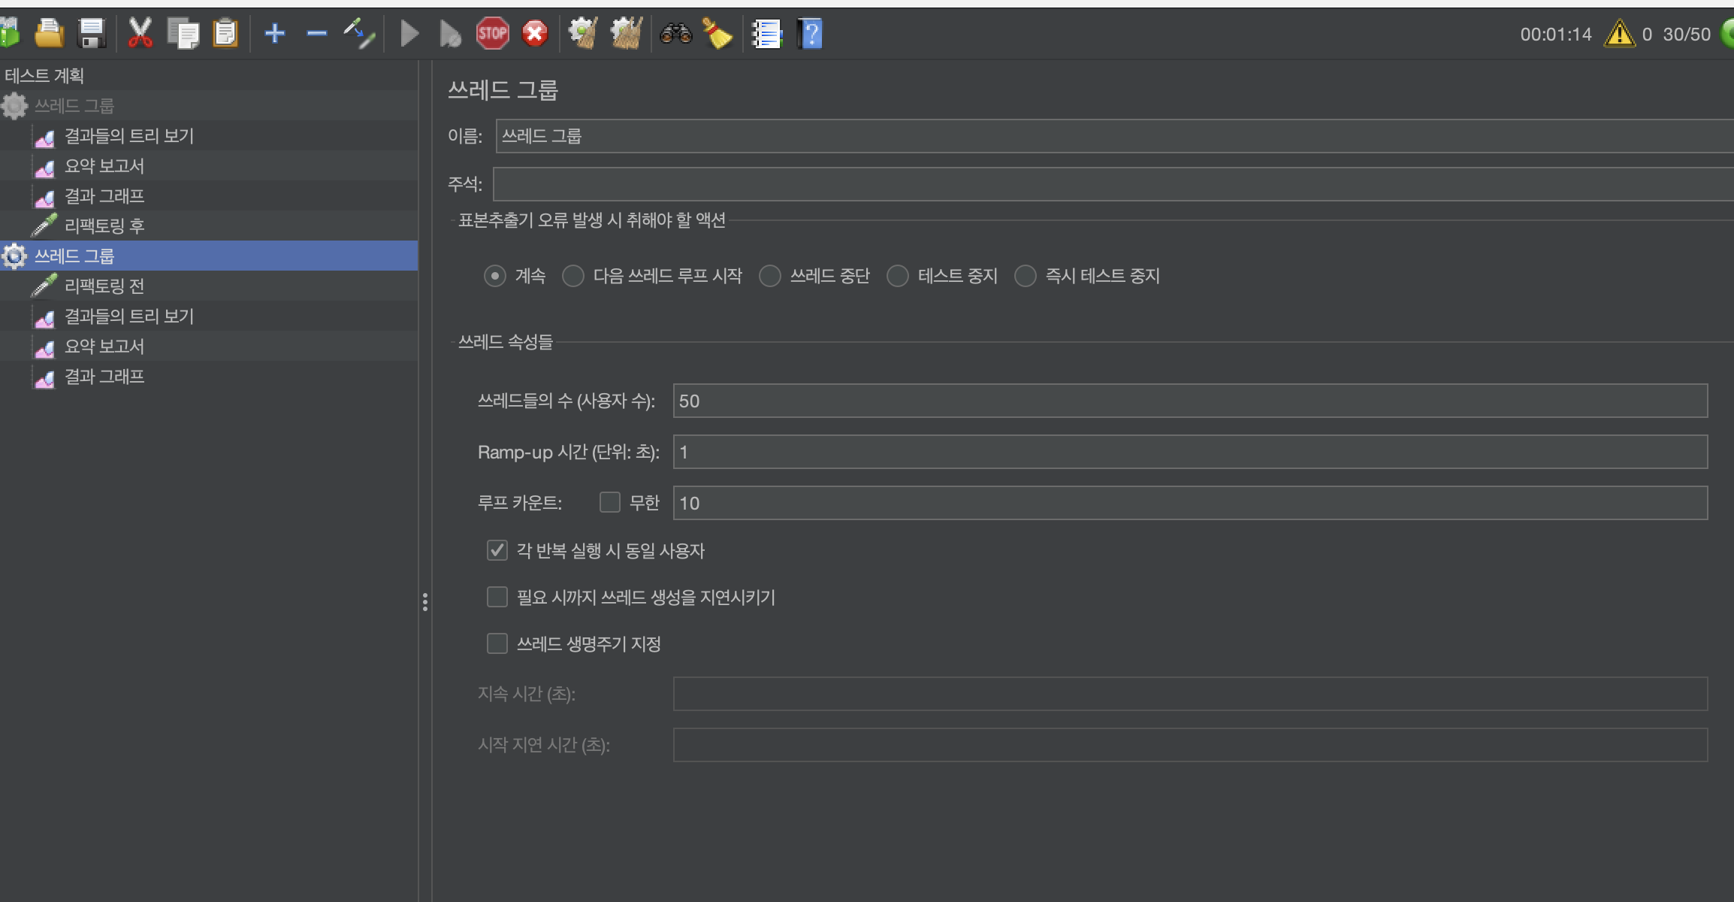Uncheck 각 반복 실행 시 동일 사용자
The height and width of the screenshot is (902, 1734).
pyautogui.click(x=497, y=550)
